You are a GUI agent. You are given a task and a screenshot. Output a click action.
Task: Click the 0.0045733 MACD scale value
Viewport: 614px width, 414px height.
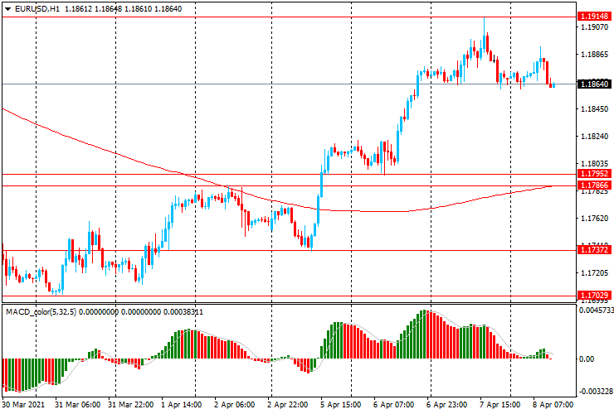point(596,310)
